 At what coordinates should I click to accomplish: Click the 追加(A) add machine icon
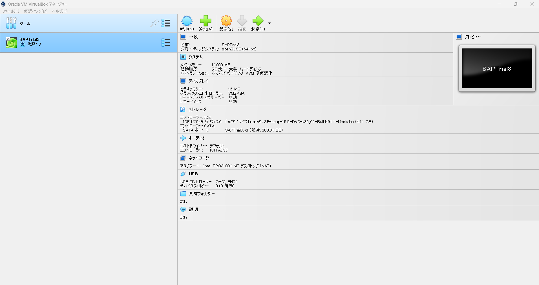pos(206,21)
